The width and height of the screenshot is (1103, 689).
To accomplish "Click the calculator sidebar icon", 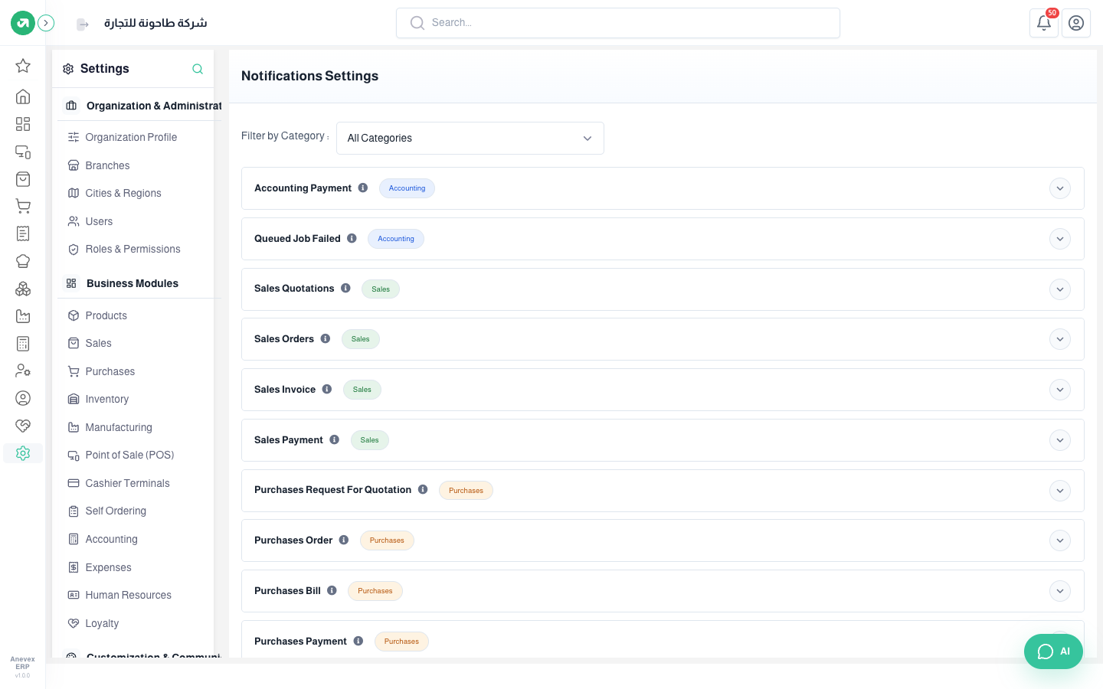I will tap(23, 344).
